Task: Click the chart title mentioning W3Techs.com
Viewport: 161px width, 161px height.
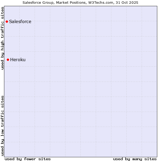Action: (x=80, y=3)
